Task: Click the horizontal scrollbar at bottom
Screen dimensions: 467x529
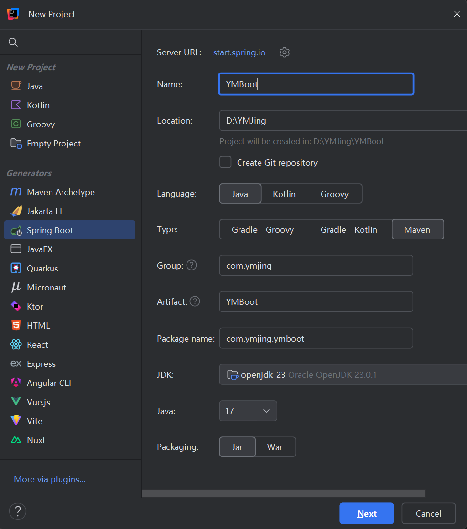Action: tap(283, 494)
